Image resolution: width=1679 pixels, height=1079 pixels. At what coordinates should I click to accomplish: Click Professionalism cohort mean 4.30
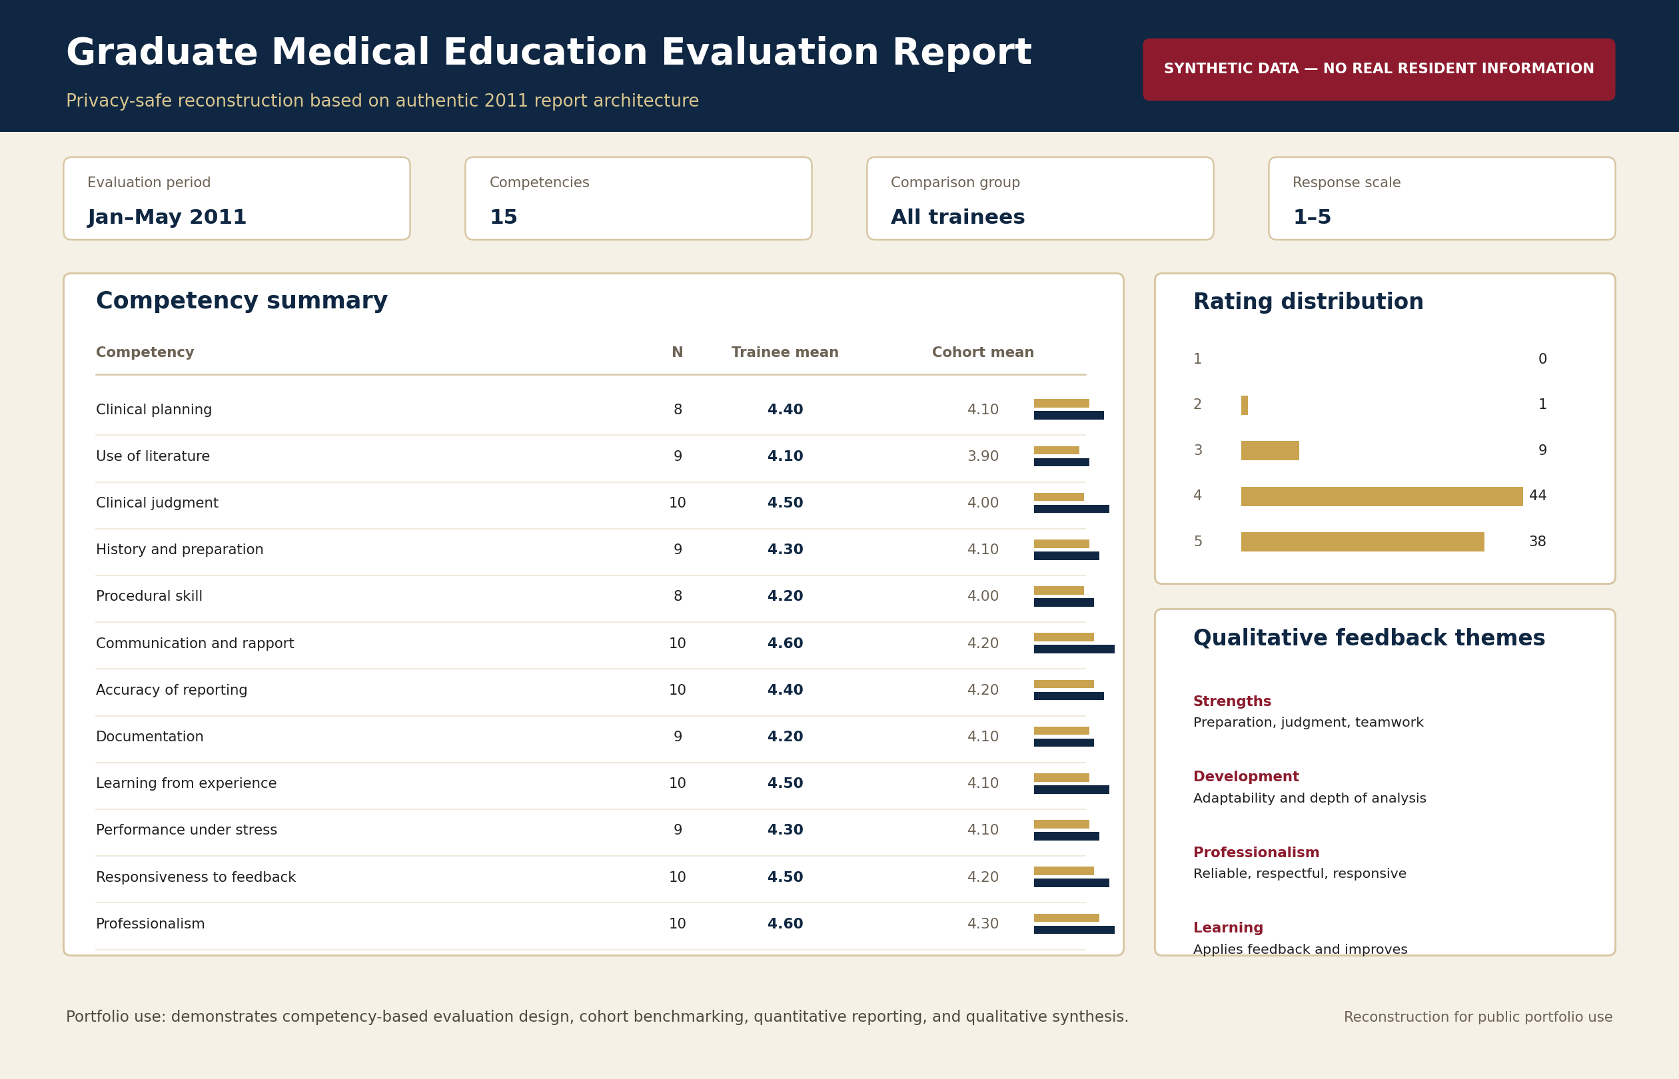point(983,924)
